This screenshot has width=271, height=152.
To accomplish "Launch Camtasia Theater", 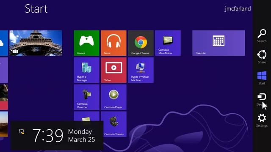I will tap(114, 124).
